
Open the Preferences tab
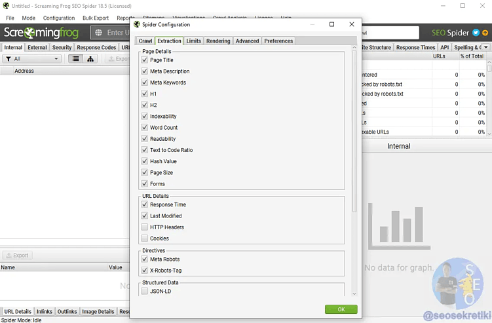point(278,41)
